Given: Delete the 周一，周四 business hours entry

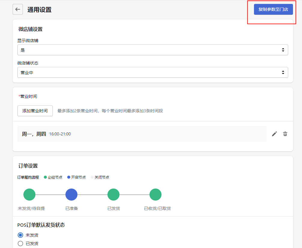Looking at the screenshot, I should [x=285, y=134].
